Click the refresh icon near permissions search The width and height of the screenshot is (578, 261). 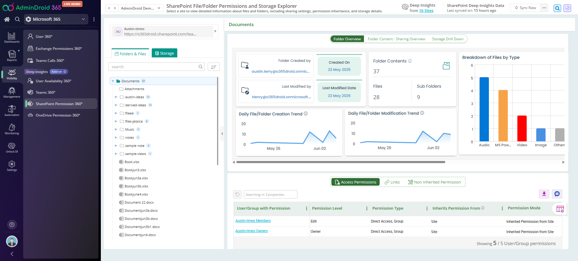tap(237, 195)
